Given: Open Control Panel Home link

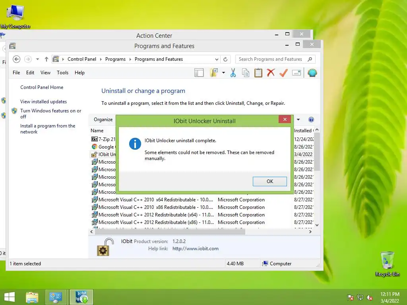Looking at the screenshot, I should coord(42,87).
